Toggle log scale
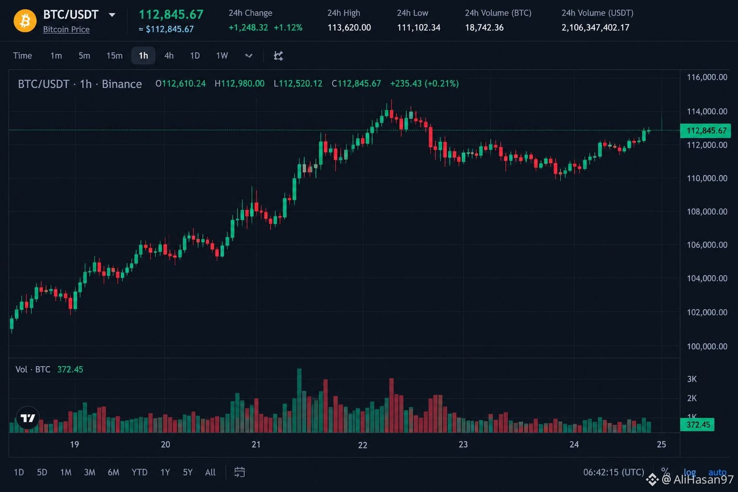 point(689,472)
